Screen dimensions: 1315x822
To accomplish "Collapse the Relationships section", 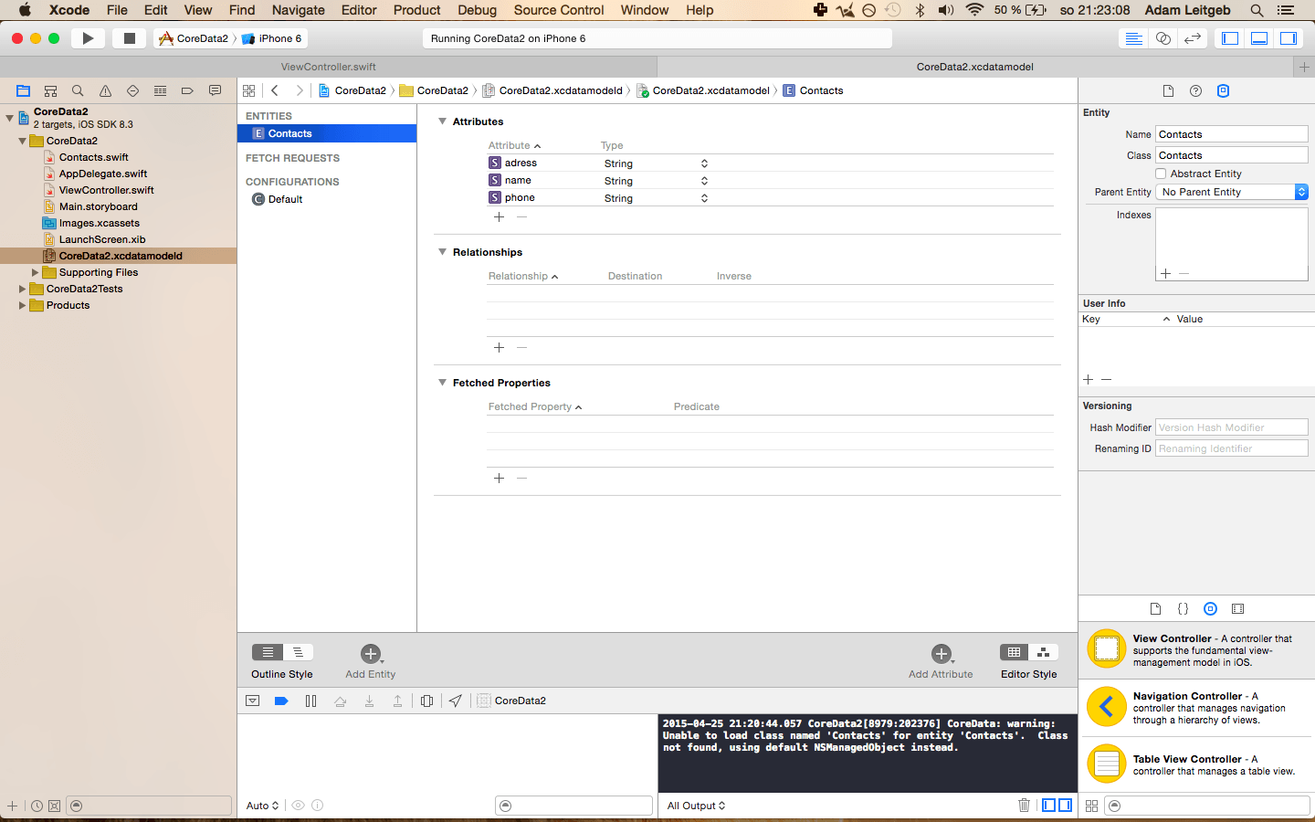I will tap(443, 252).
